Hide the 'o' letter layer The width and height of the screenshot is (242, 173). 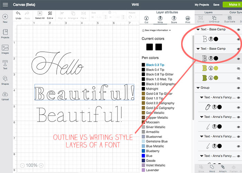pos(239,107)
